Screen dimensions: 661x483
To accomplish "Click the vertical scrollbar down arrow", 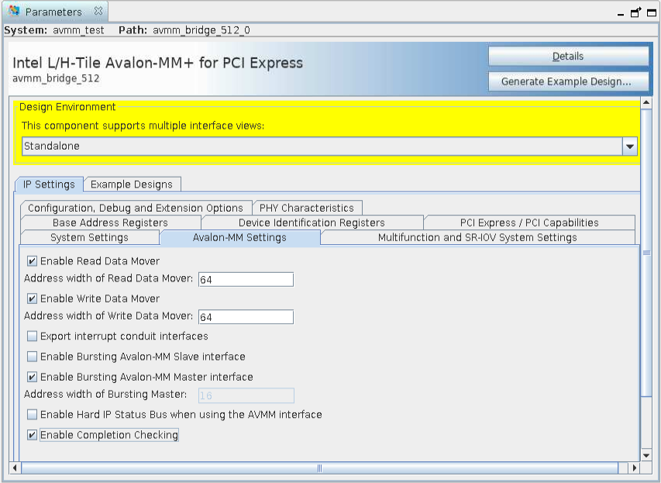I will tap(646, 456).
